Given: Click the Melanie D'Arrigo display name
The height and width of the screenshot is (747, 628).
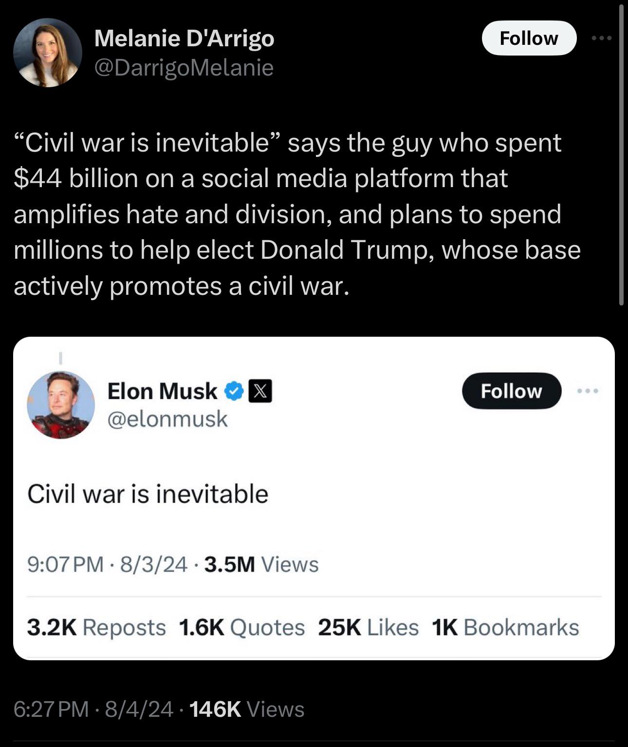Looking at the screenshot, I should click(184, 38).
